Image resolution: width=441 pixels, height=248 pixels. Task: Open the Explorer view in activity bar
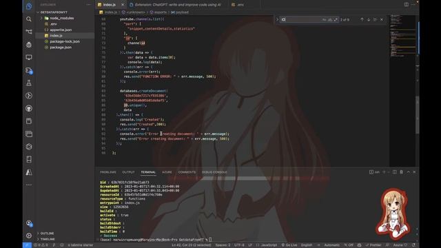pyautogui.click(x=29, y=6)
